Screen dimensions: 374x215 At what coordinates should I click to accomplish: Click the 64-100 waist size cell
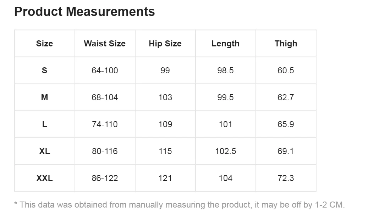(x=105, y=70)
